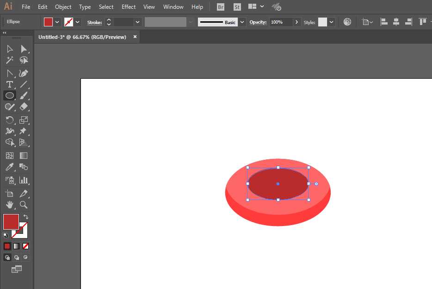432x289 pixels.
Task: Select the Hand tool
Action: 10,205
